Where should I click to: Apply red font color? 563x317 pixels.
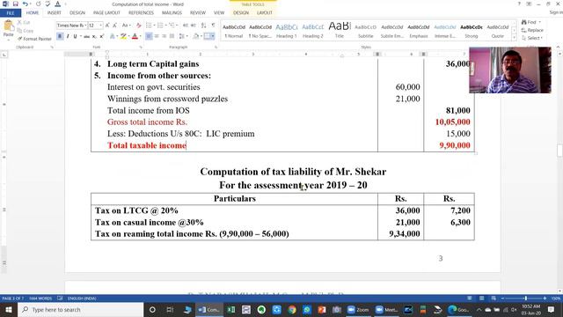pyautogui.click(x=135, y=36)
